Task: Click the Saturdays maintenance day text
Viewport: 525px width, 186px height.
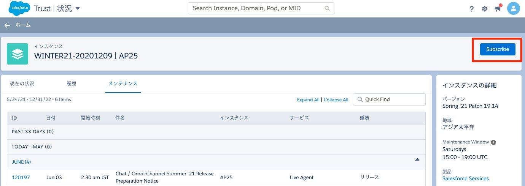Action: point(454,150)
